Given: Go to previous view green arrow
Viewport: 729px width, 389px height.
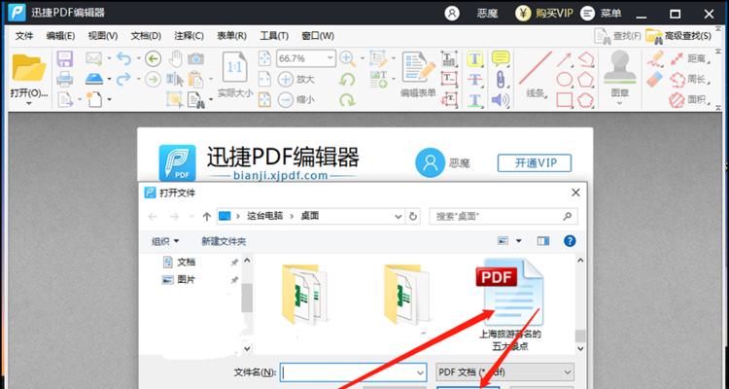Looking at the screenshot, I should pos(153,58).
